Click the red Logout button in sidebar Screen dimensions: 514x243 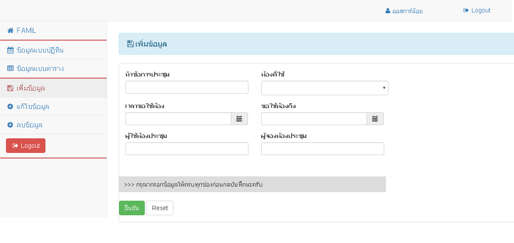pos(26,146)
